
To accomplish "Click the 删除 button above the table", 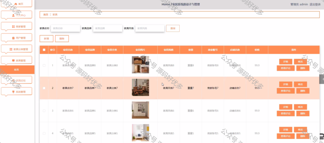I will [62, 39].
